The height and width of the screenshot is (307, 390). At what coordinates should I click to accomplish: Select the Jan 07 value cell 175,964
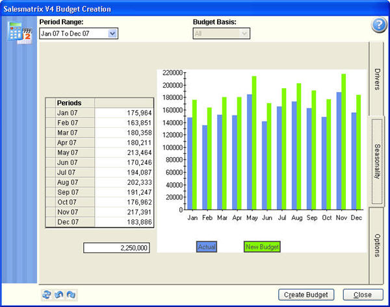tap(124, 113)
